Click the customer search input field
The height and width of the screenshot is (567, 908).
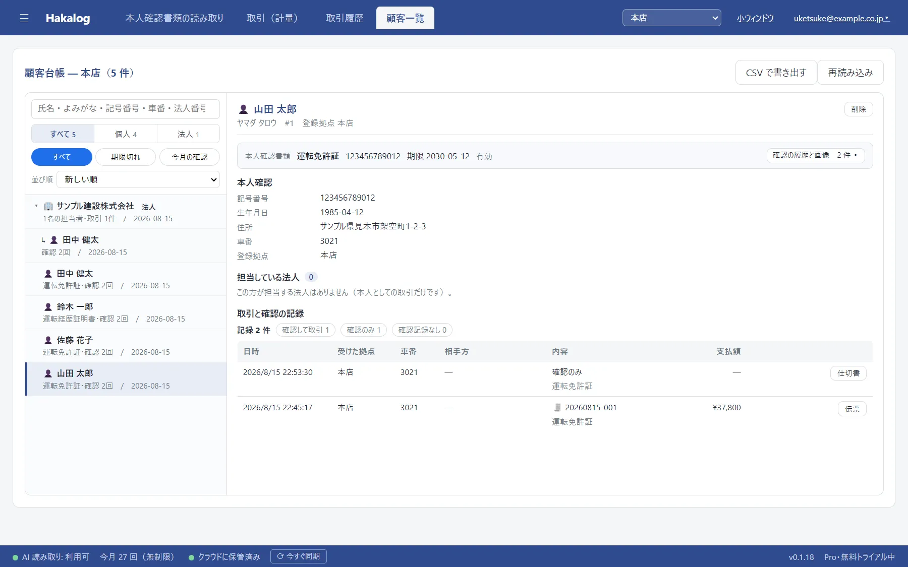click(126, 109)
